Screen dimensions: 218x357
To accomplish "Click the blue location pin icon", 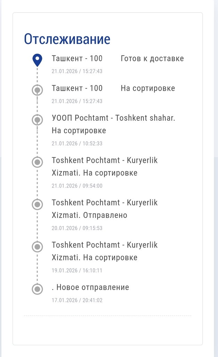I will pyautogui.click(x=37, y=60).
